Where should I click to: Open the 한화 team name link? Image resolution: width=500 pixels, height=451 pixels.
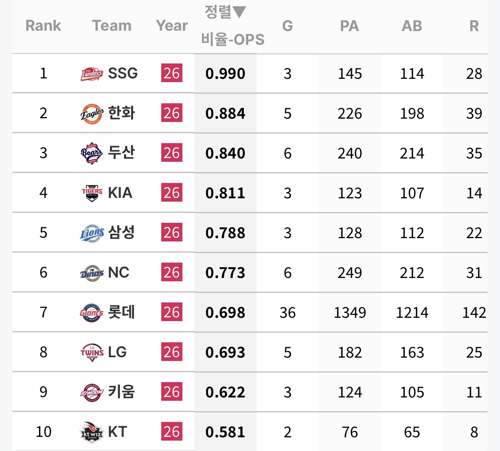point(121,113)
